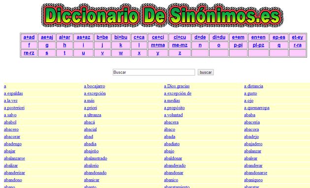Focus the Buscar search field
Screen dimensions: 310x188
point(154,72)
